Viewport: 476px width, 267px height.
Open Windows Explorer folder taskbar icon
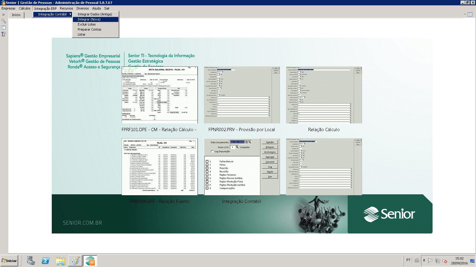pos(60,261)
